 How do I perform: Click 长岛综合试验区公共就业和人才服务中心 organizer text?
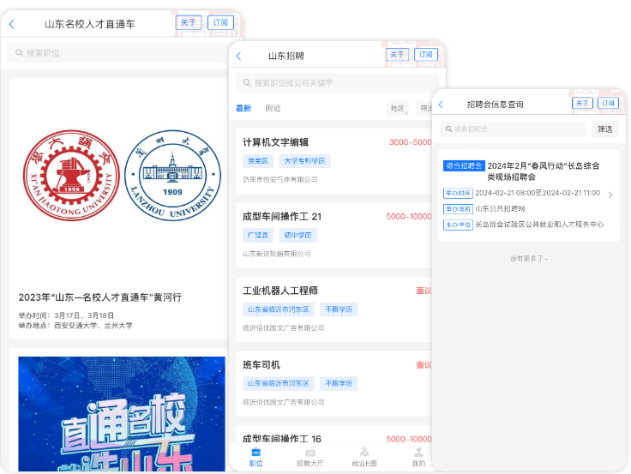coord(539,225)
